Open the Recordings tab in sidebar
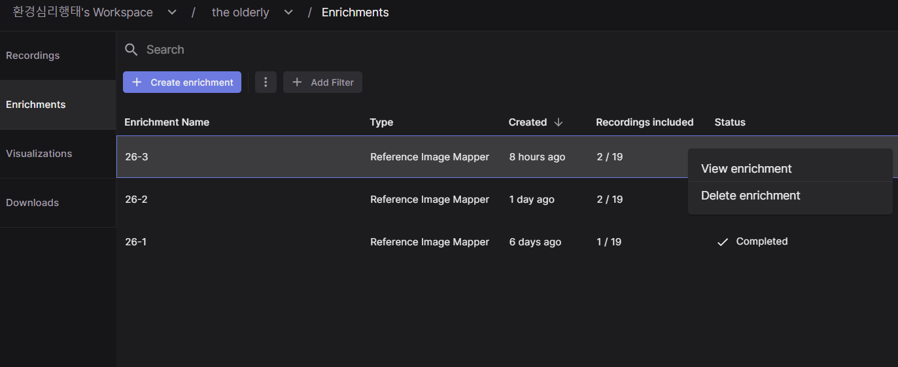This screenshot has width=898, height=367. (x=58, y=56)
